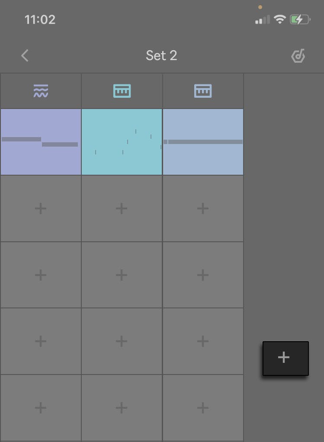Tap the Wi-Fi status icon
The width and height of the screenshot is (324, 442).
(279, 19)
